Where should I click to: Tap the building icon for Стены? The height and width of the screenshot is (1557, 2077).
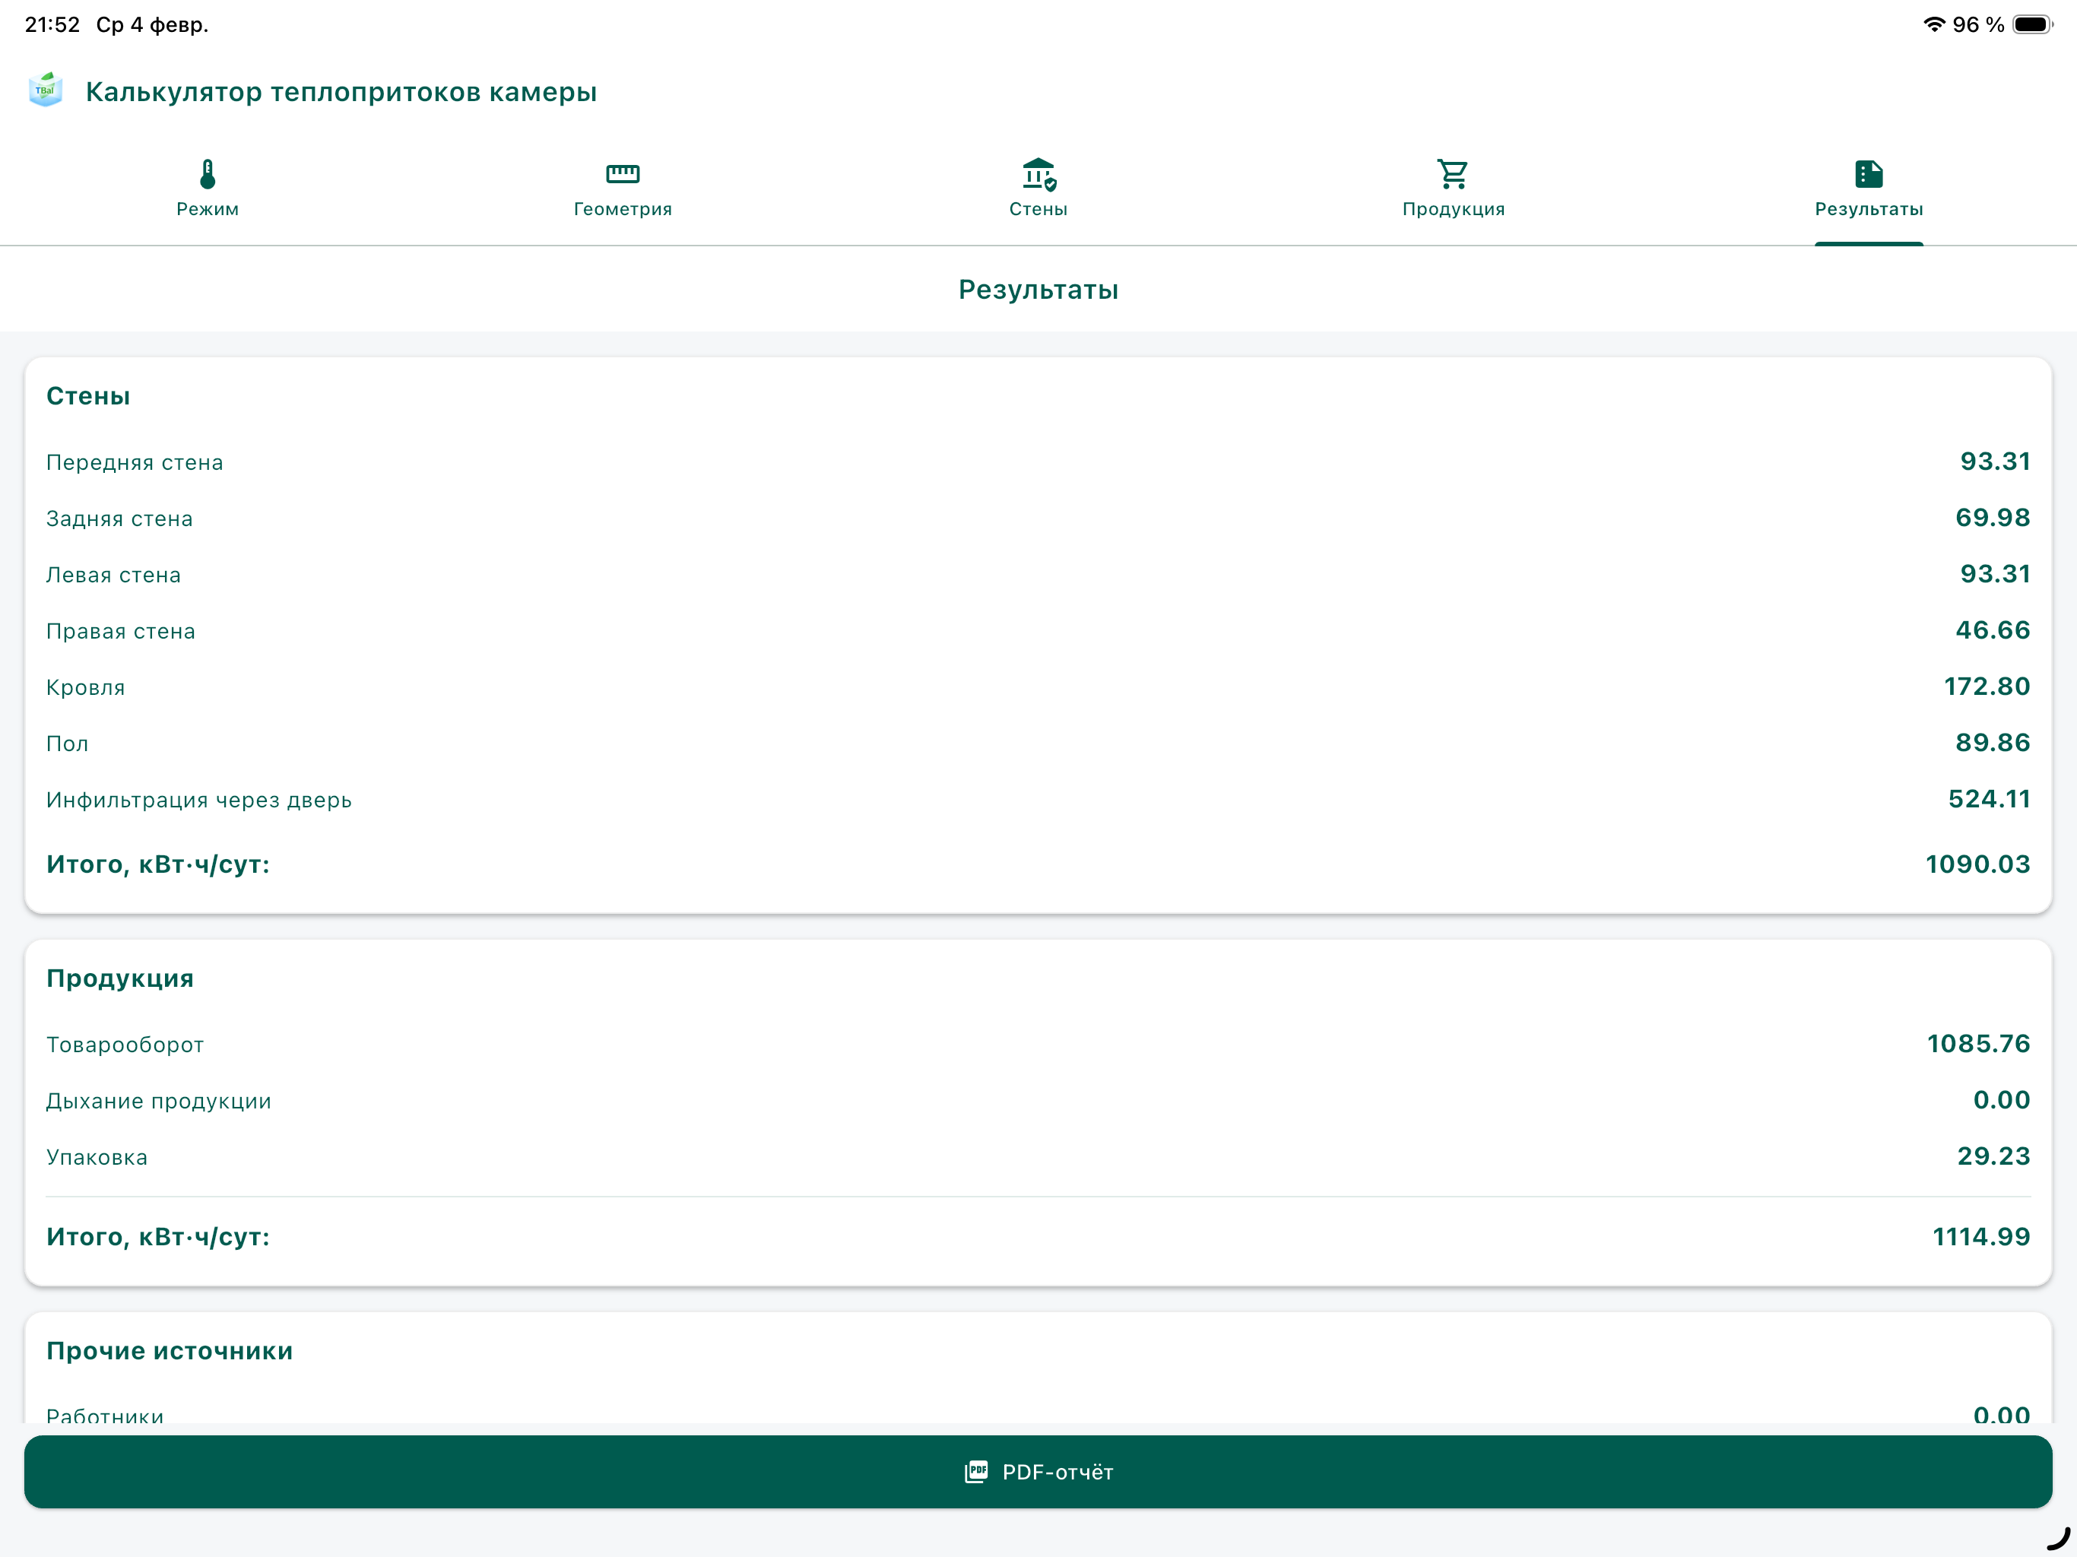(x=1038, y=174)
